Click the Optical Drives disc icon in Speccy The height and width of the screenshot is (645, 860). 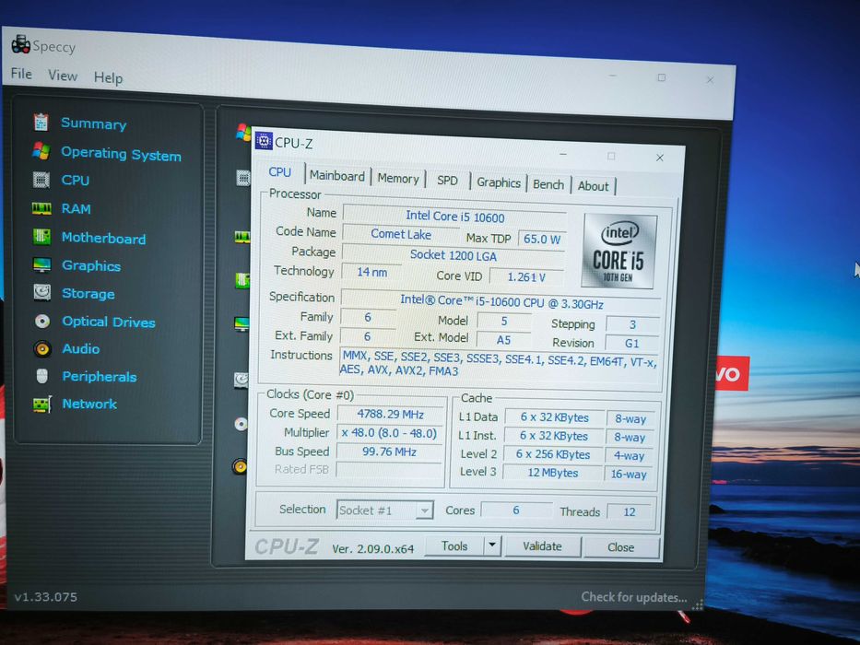(x=42, y=321)
